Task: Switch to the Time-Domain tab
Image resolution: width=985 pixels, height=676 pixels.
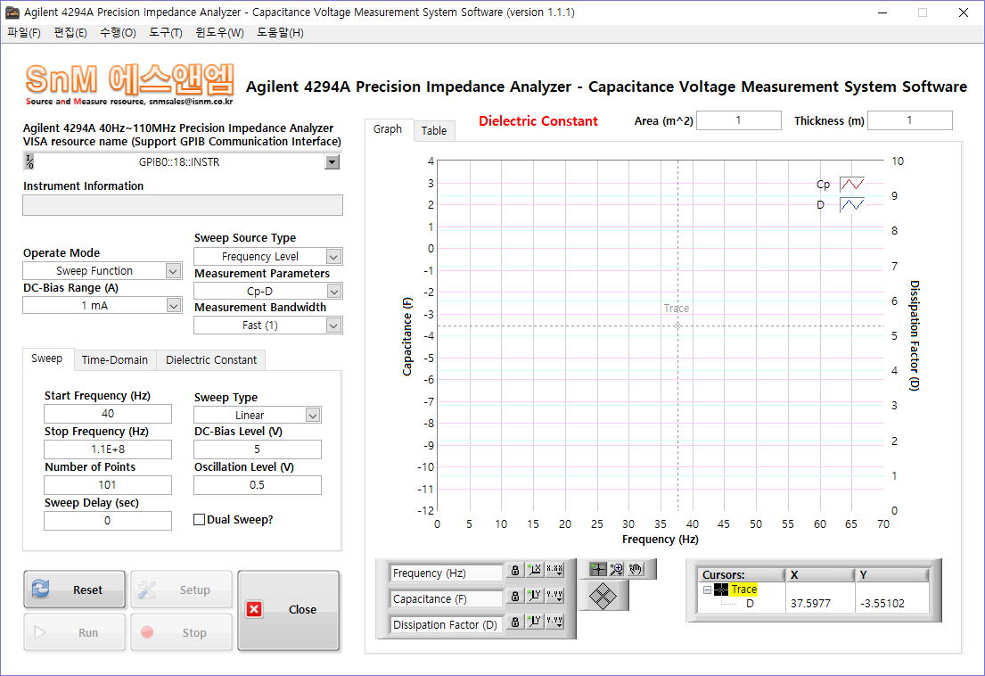Action: pos(115,360)
